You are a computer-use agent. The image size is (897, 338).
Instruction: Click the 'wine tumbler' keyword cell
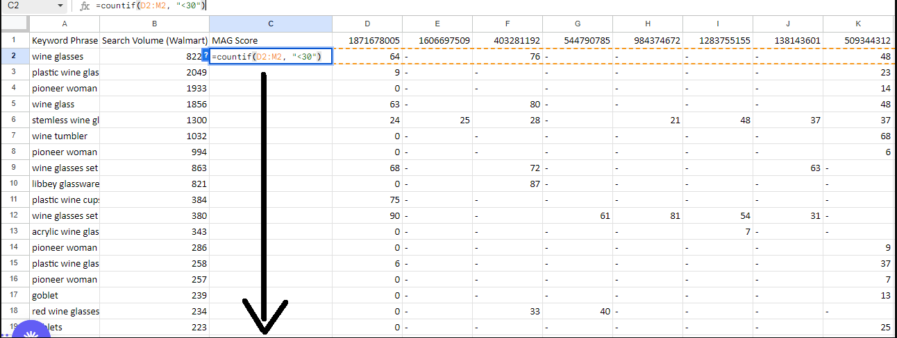64,136
